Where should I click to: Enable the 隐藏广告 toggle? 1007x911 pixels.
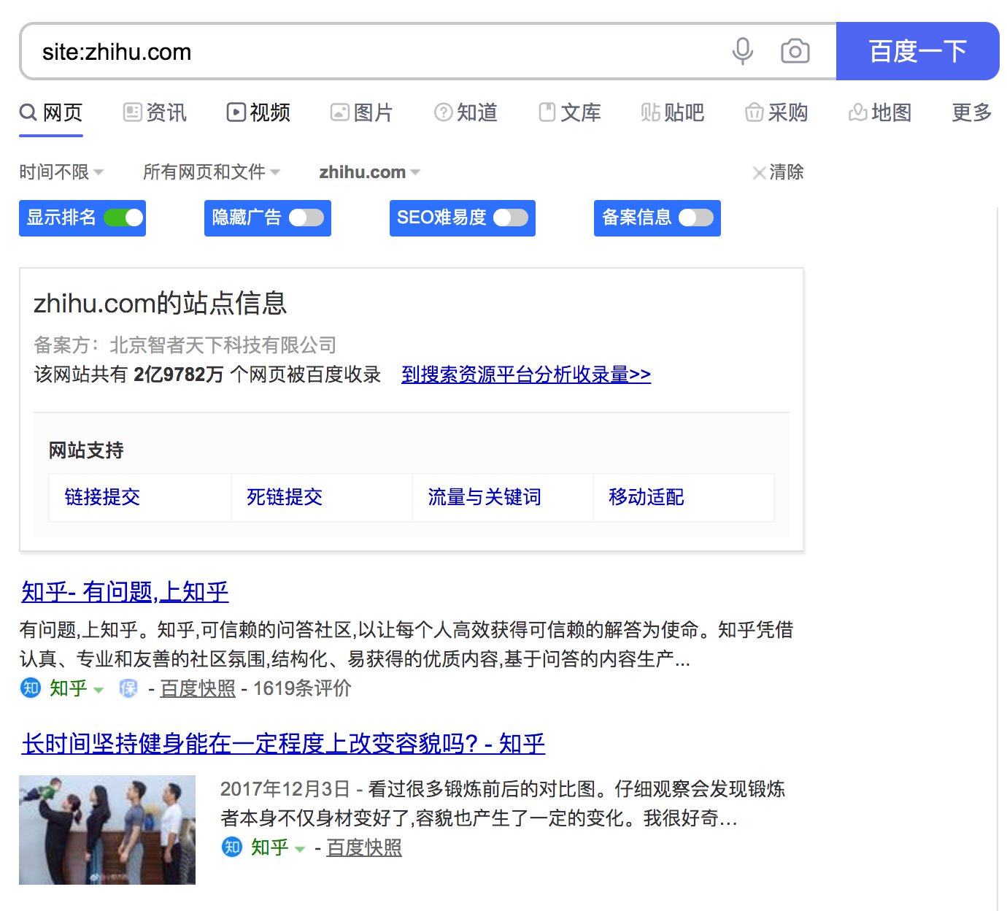pos(307,218)
